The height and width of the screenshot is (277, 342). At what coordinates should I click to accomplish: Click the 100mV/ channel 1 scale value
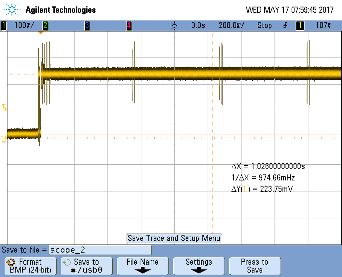point(24,26)
